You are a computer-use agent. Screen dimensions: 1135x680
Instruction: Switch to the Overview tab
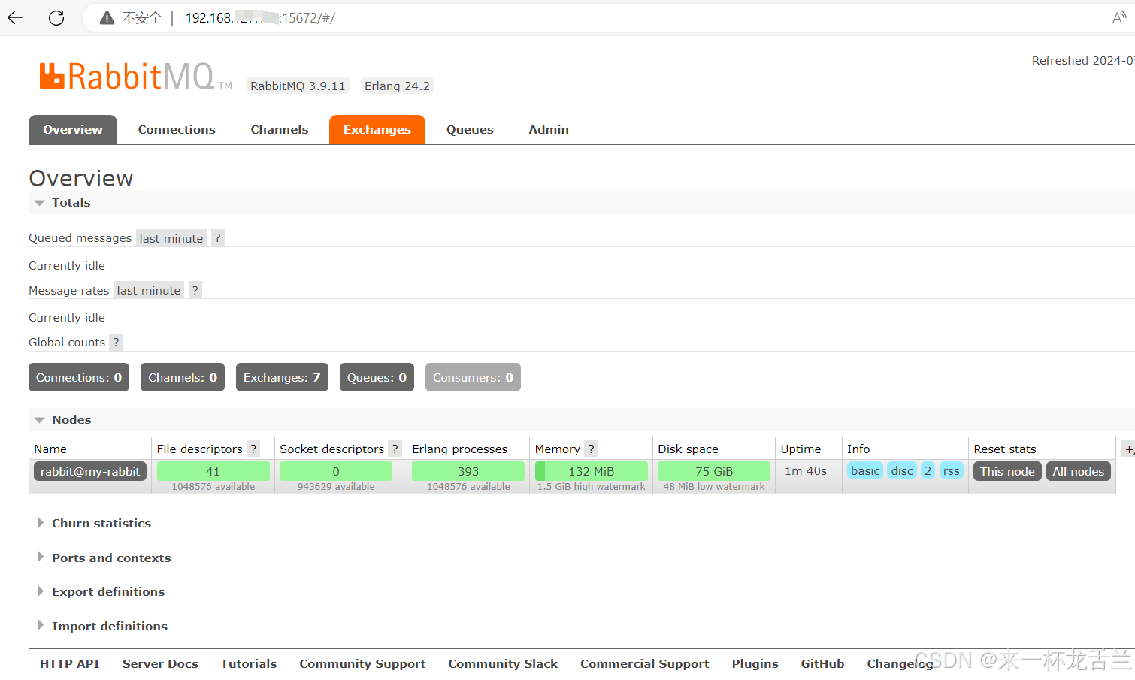73,129
